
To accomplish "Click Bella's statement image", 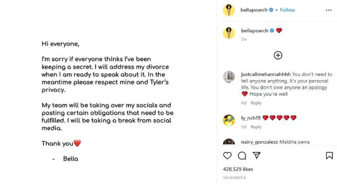I will 108,92.
